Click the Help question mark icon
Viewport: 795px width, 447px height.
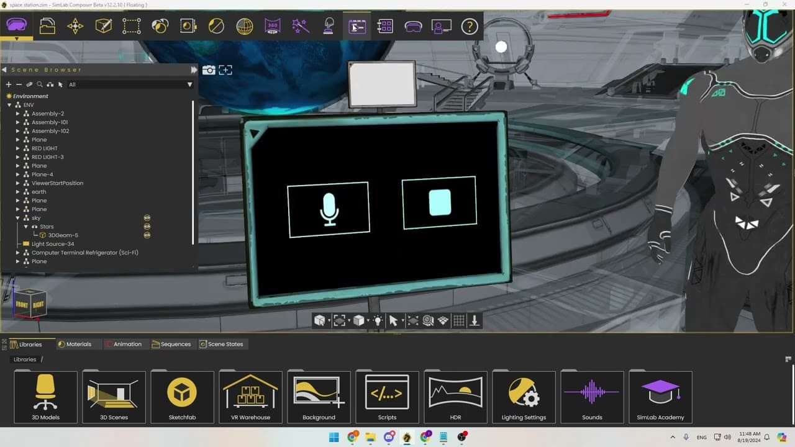470,26
